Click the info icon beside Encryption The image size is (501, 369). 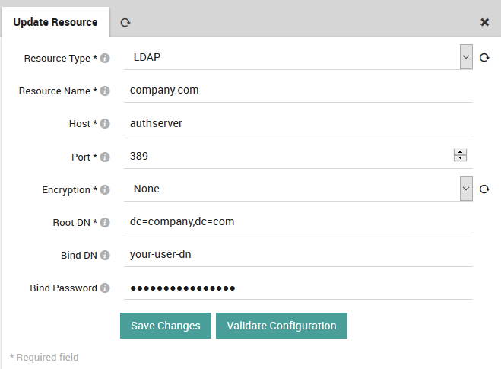coord(105,189)
